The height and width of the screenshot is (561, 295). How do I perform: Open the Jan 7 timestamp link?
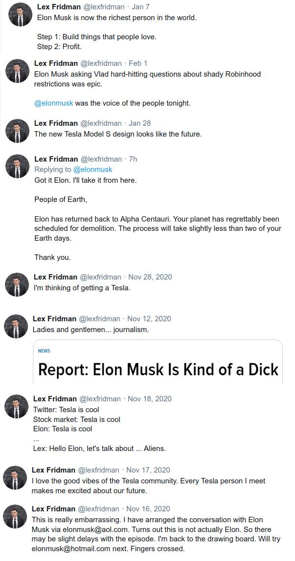[141, 6]
